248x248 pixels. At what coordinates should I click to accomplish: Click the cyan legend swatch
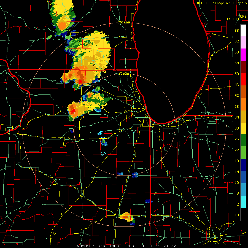pos(243,202)
